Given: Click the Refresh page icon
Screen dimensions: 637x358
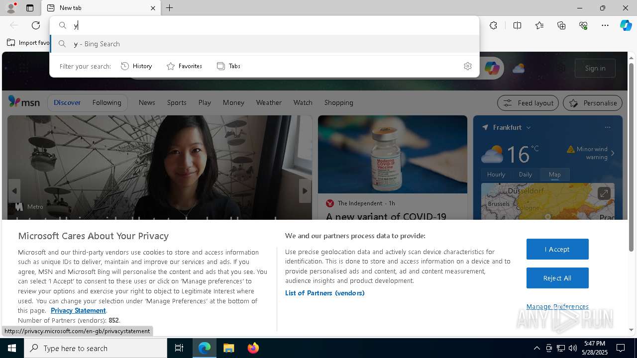Looking at the screenshot, I should (x=36, y=25).
